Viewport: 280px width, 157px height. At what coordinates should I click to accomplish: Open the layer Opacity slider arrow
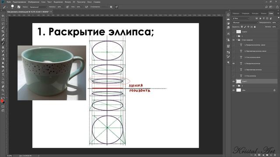(278, 23)
